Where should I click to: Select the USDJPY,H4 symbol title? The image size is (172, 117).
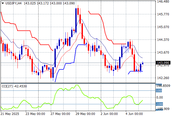point(13,3)
